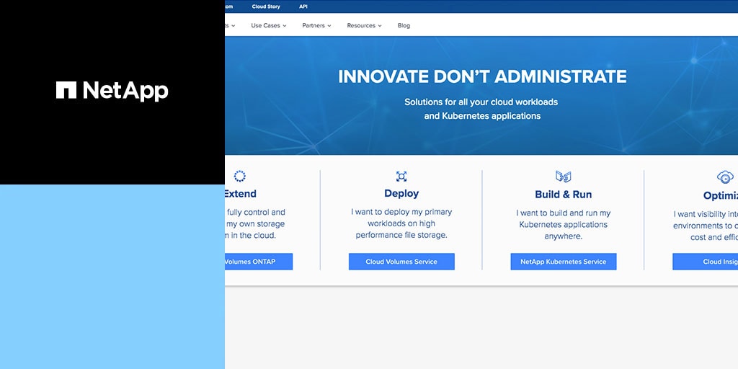Click the INNOVATE DON'T ADMINISTRATE headline

482,76
